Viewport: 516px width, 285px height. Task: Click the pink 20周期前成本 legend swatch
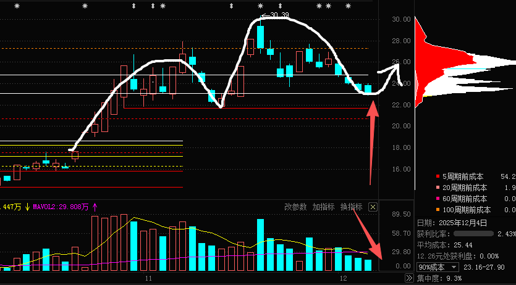(438, 188)
